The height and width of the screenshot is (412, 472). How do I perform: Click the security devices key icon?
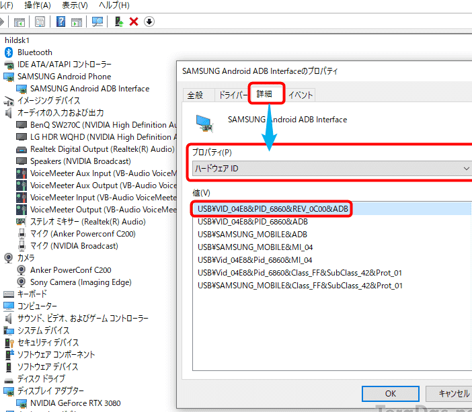(9, 343)
